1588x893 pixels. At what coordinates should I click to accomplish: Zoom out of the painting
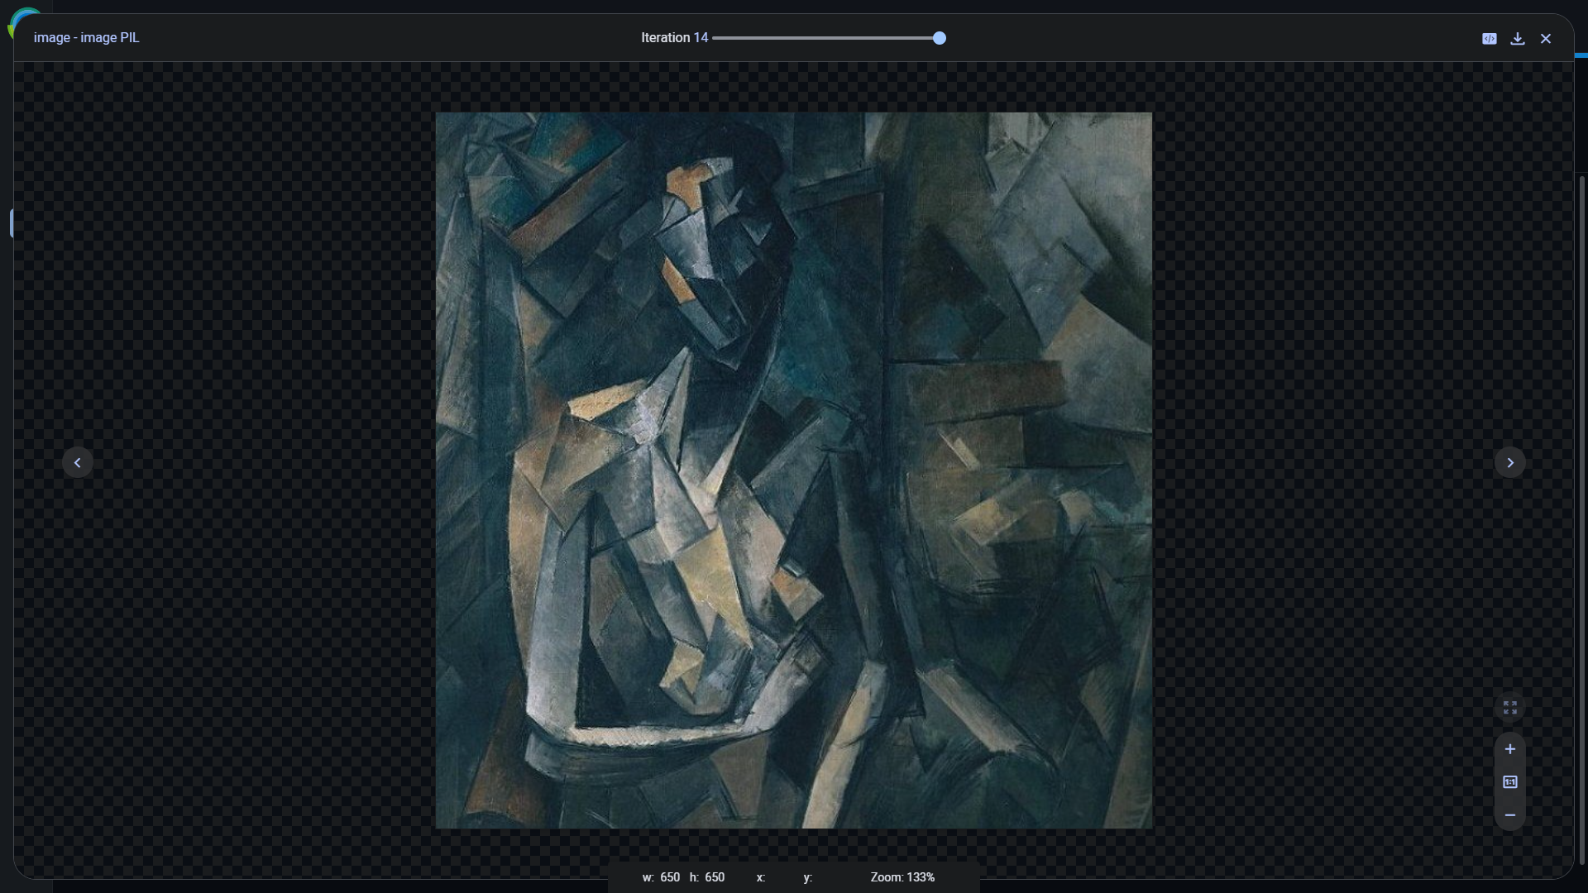(x=1510, y=815)
